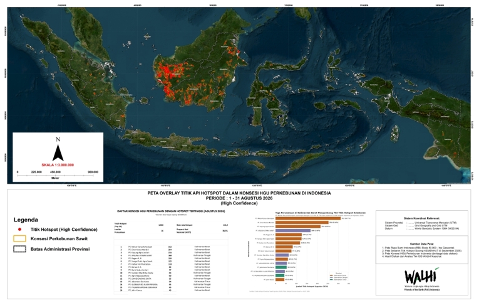The height and width of the screenshot is (303, 479).
Task: Select row 1 of the concession table
Action: coord(171,247)
